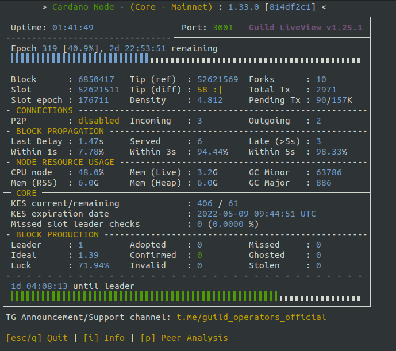Click the 1d 04:08:13 until leader countdown
This screenshot has height=351, width=396.
point(72,286)
